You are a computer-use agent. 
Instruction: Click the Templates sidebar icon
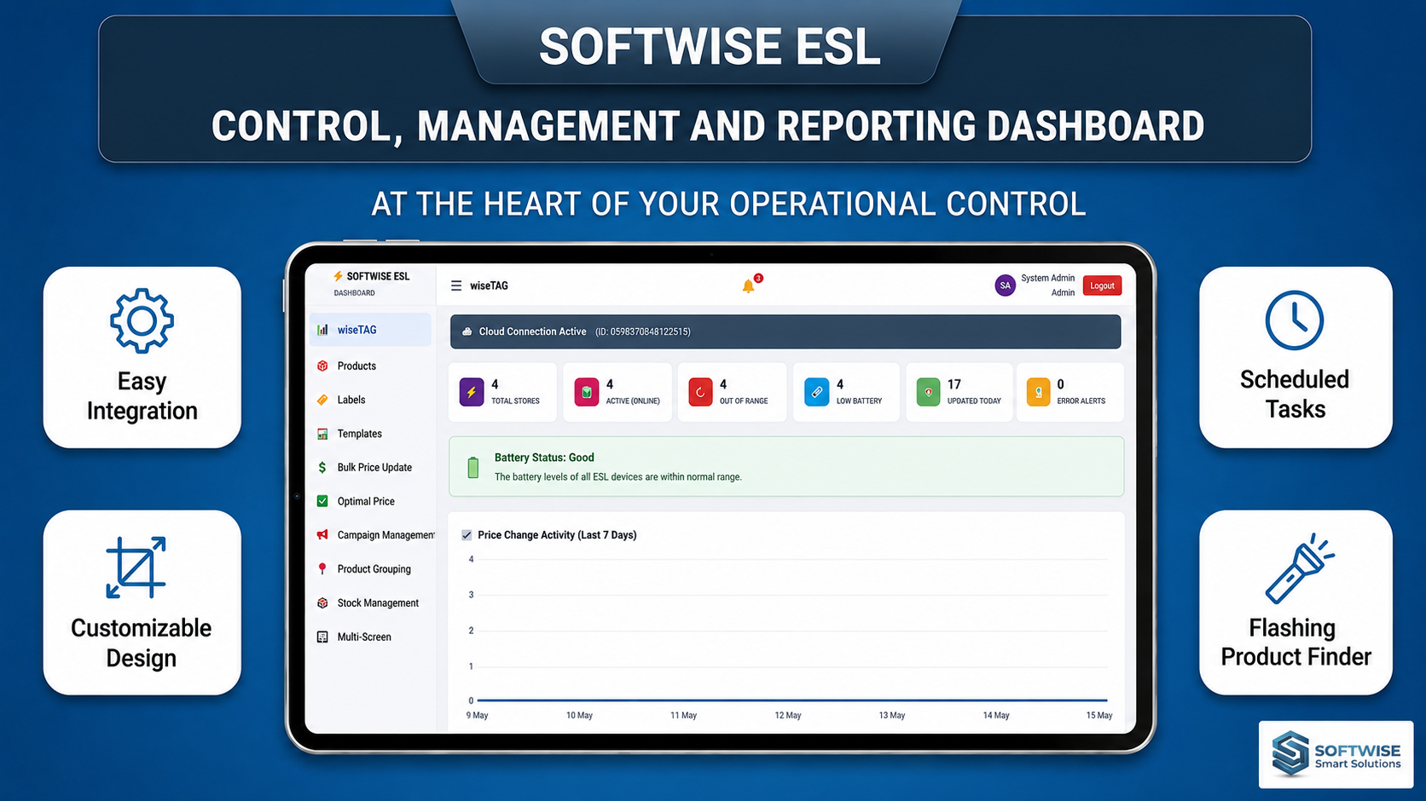(322, 434)
